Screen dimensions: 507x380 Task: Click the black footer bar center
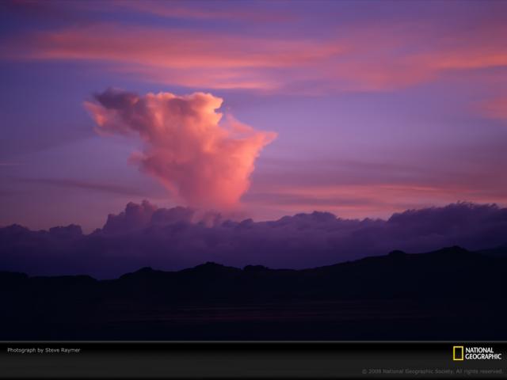[x=253, y=360]
